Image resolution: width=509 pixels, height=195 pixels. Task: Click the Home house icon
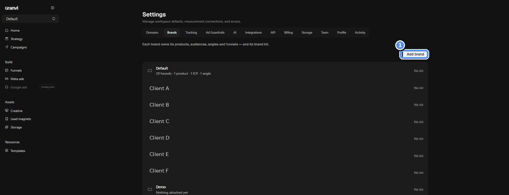tap(7, 30)
